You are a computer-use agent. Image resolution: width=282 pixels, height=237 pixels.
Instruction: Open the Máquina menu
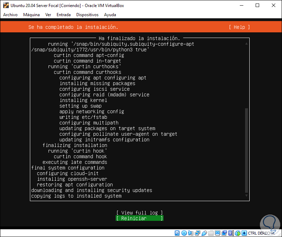click(32, 15)
